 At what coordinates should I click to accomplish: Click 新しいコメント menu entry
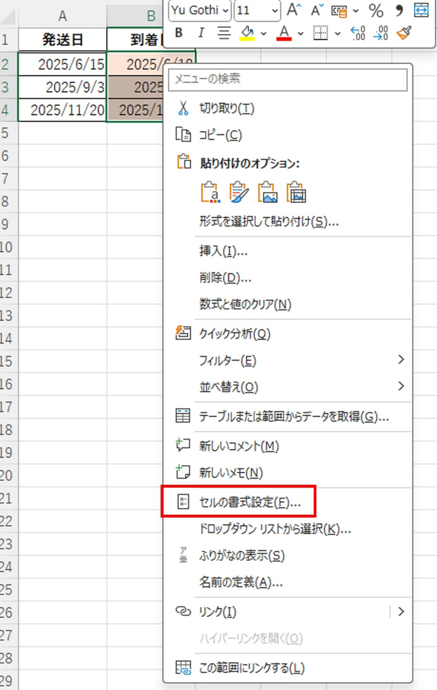click(239, 446)
